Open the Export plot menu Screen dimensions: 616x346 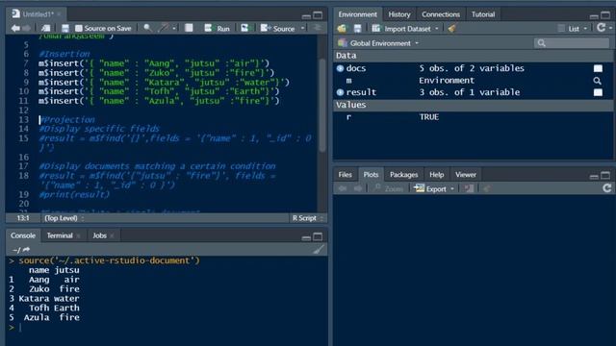point(434,188)
